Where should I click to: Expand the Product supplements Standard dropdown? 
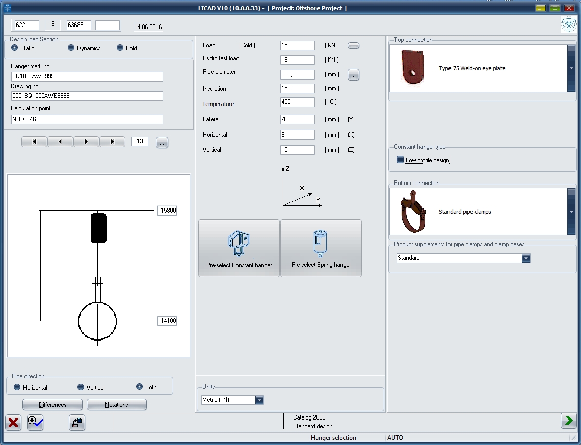tap(525, 258)
